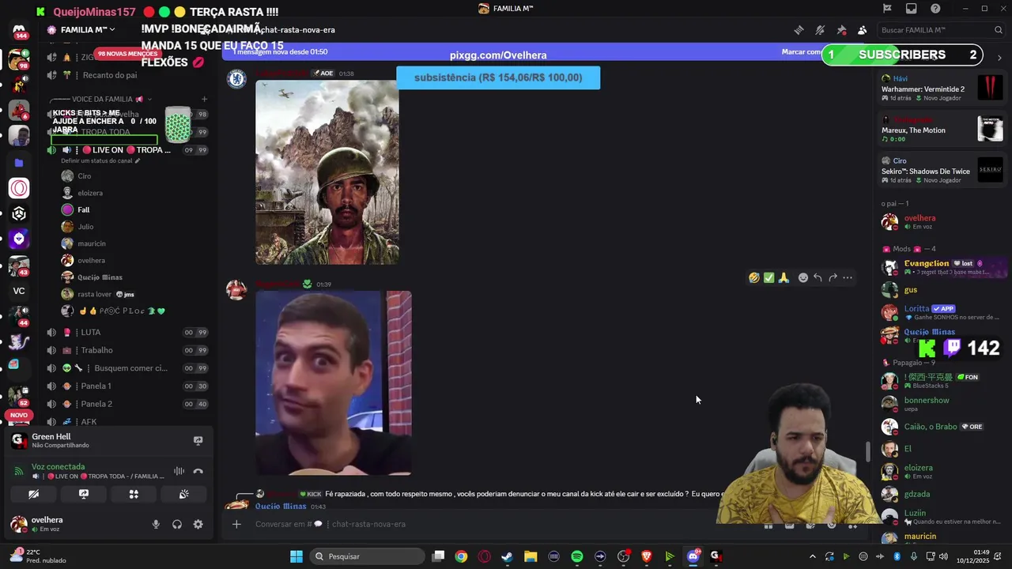Screen dimensions: 1012x569
Task: Open the Threads icon in channel header
Action: click(799, 30)
